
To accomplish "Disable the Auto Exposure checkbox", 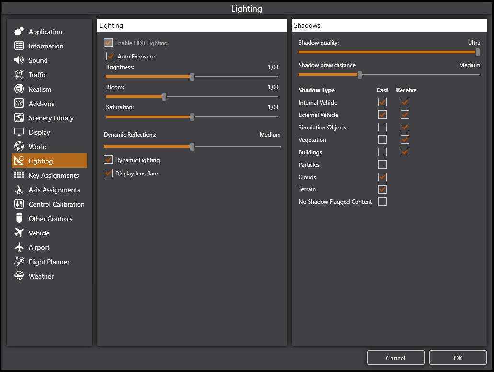I will (111, 57).
